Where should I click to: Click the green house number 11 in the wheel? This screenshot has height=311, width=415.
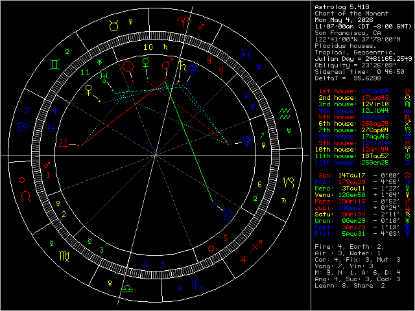click(x=86, y=73)
